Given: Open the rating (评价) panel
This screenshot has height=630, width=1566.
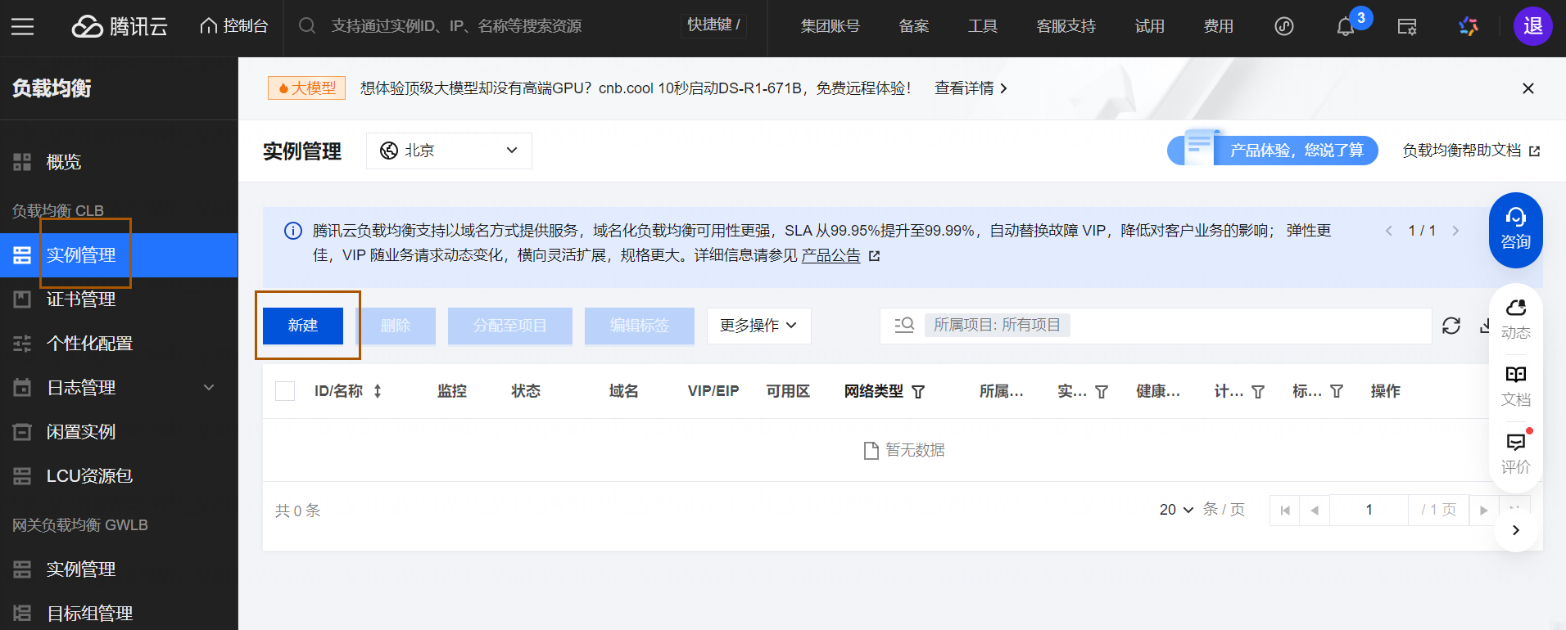Looking at the screenshot, I should pyautogui.click(x=1515, y=453).
